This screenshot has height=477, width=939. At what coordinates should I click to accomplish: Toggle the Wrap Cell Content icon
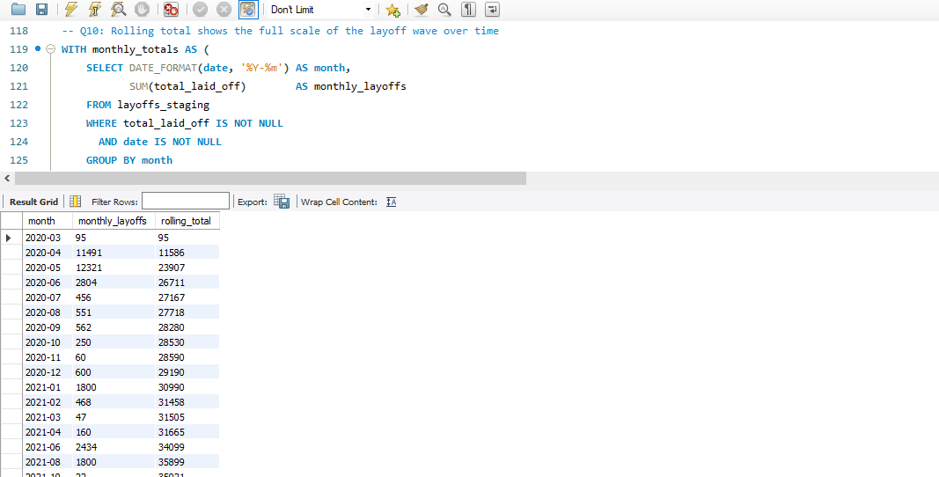click(x=391, y=202)
